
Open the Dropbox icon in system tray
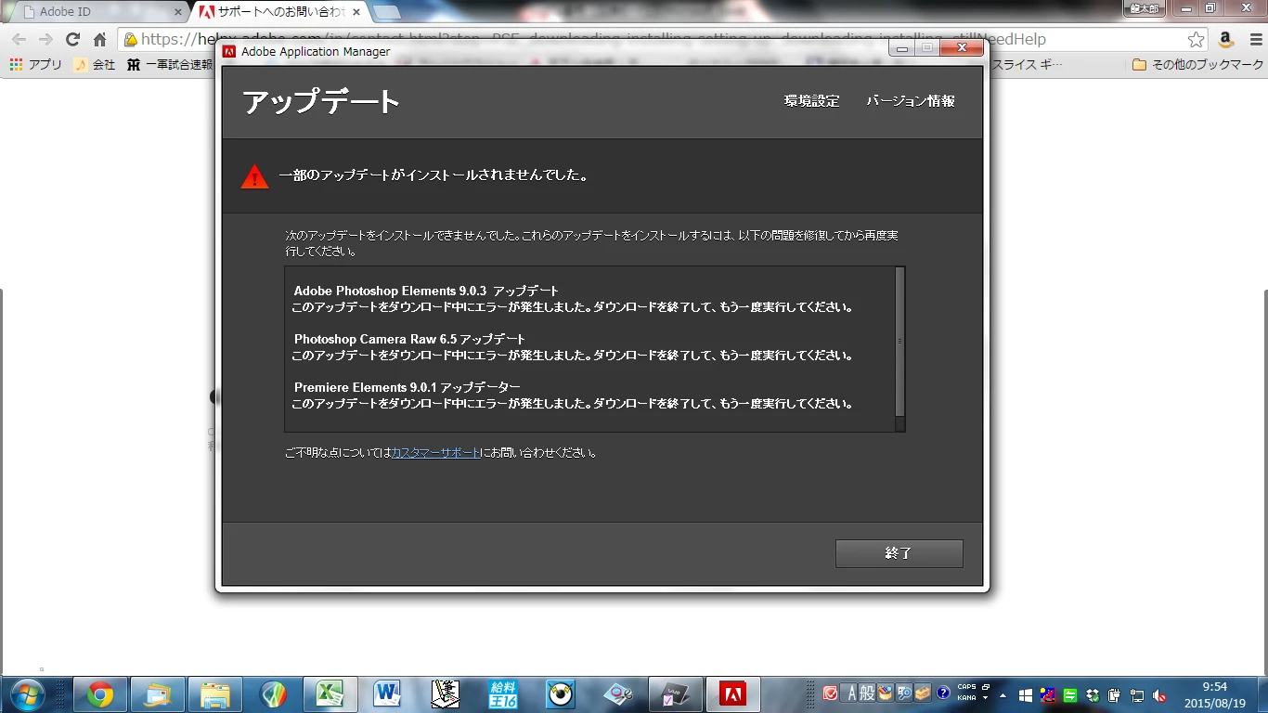1093,694
